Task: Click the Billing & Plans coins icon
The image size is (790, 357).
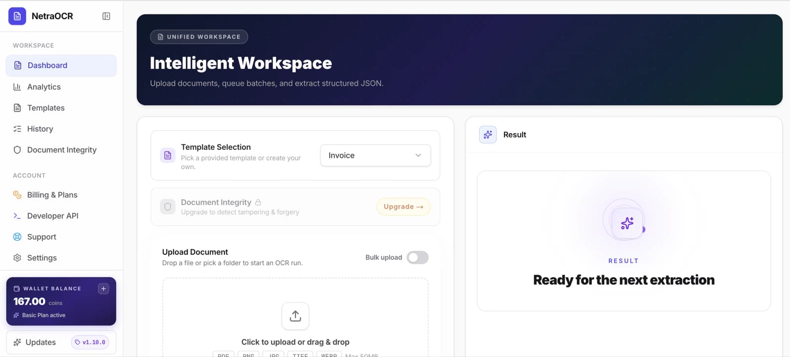Action: click(x=17, y=195)
